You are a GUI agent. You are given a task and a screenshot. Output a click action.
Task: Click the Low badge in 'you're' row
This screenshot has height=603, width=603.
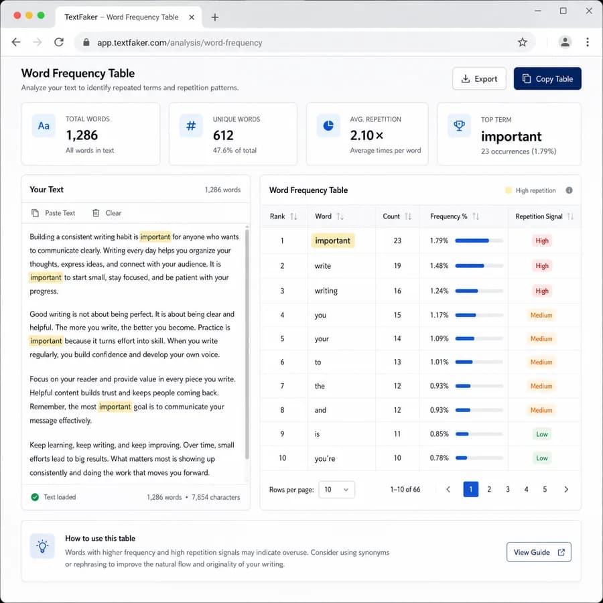point(542,458)
